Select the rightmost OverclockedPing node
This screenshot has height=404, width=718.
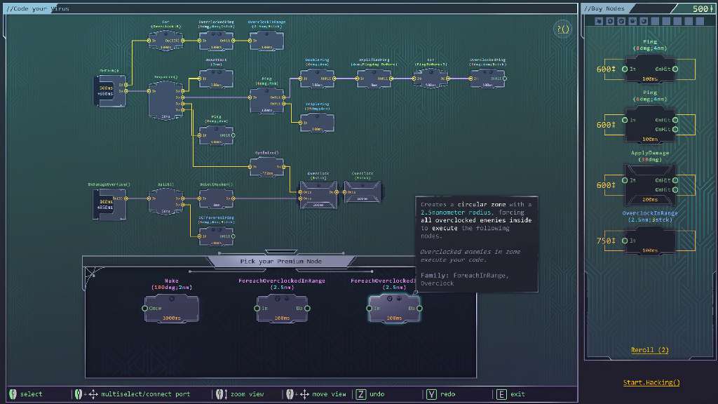click(x=488, y=79)
